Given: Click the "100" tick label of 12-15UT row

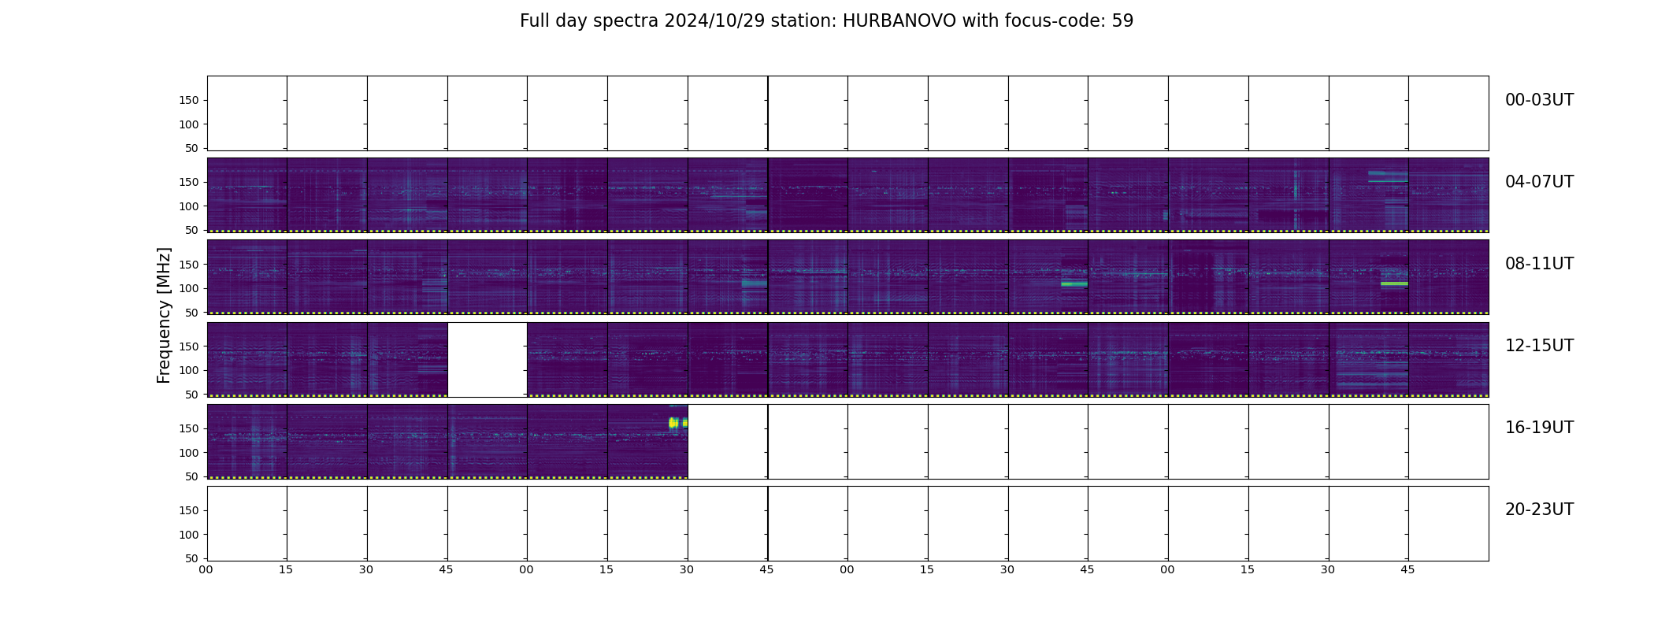Looking at the screenshot, I should (189, 370).
